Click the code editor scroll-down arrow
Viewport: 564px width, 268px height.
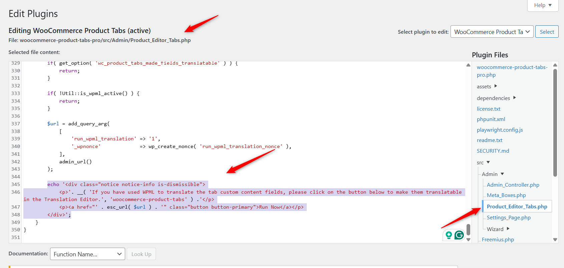(468, 239)
